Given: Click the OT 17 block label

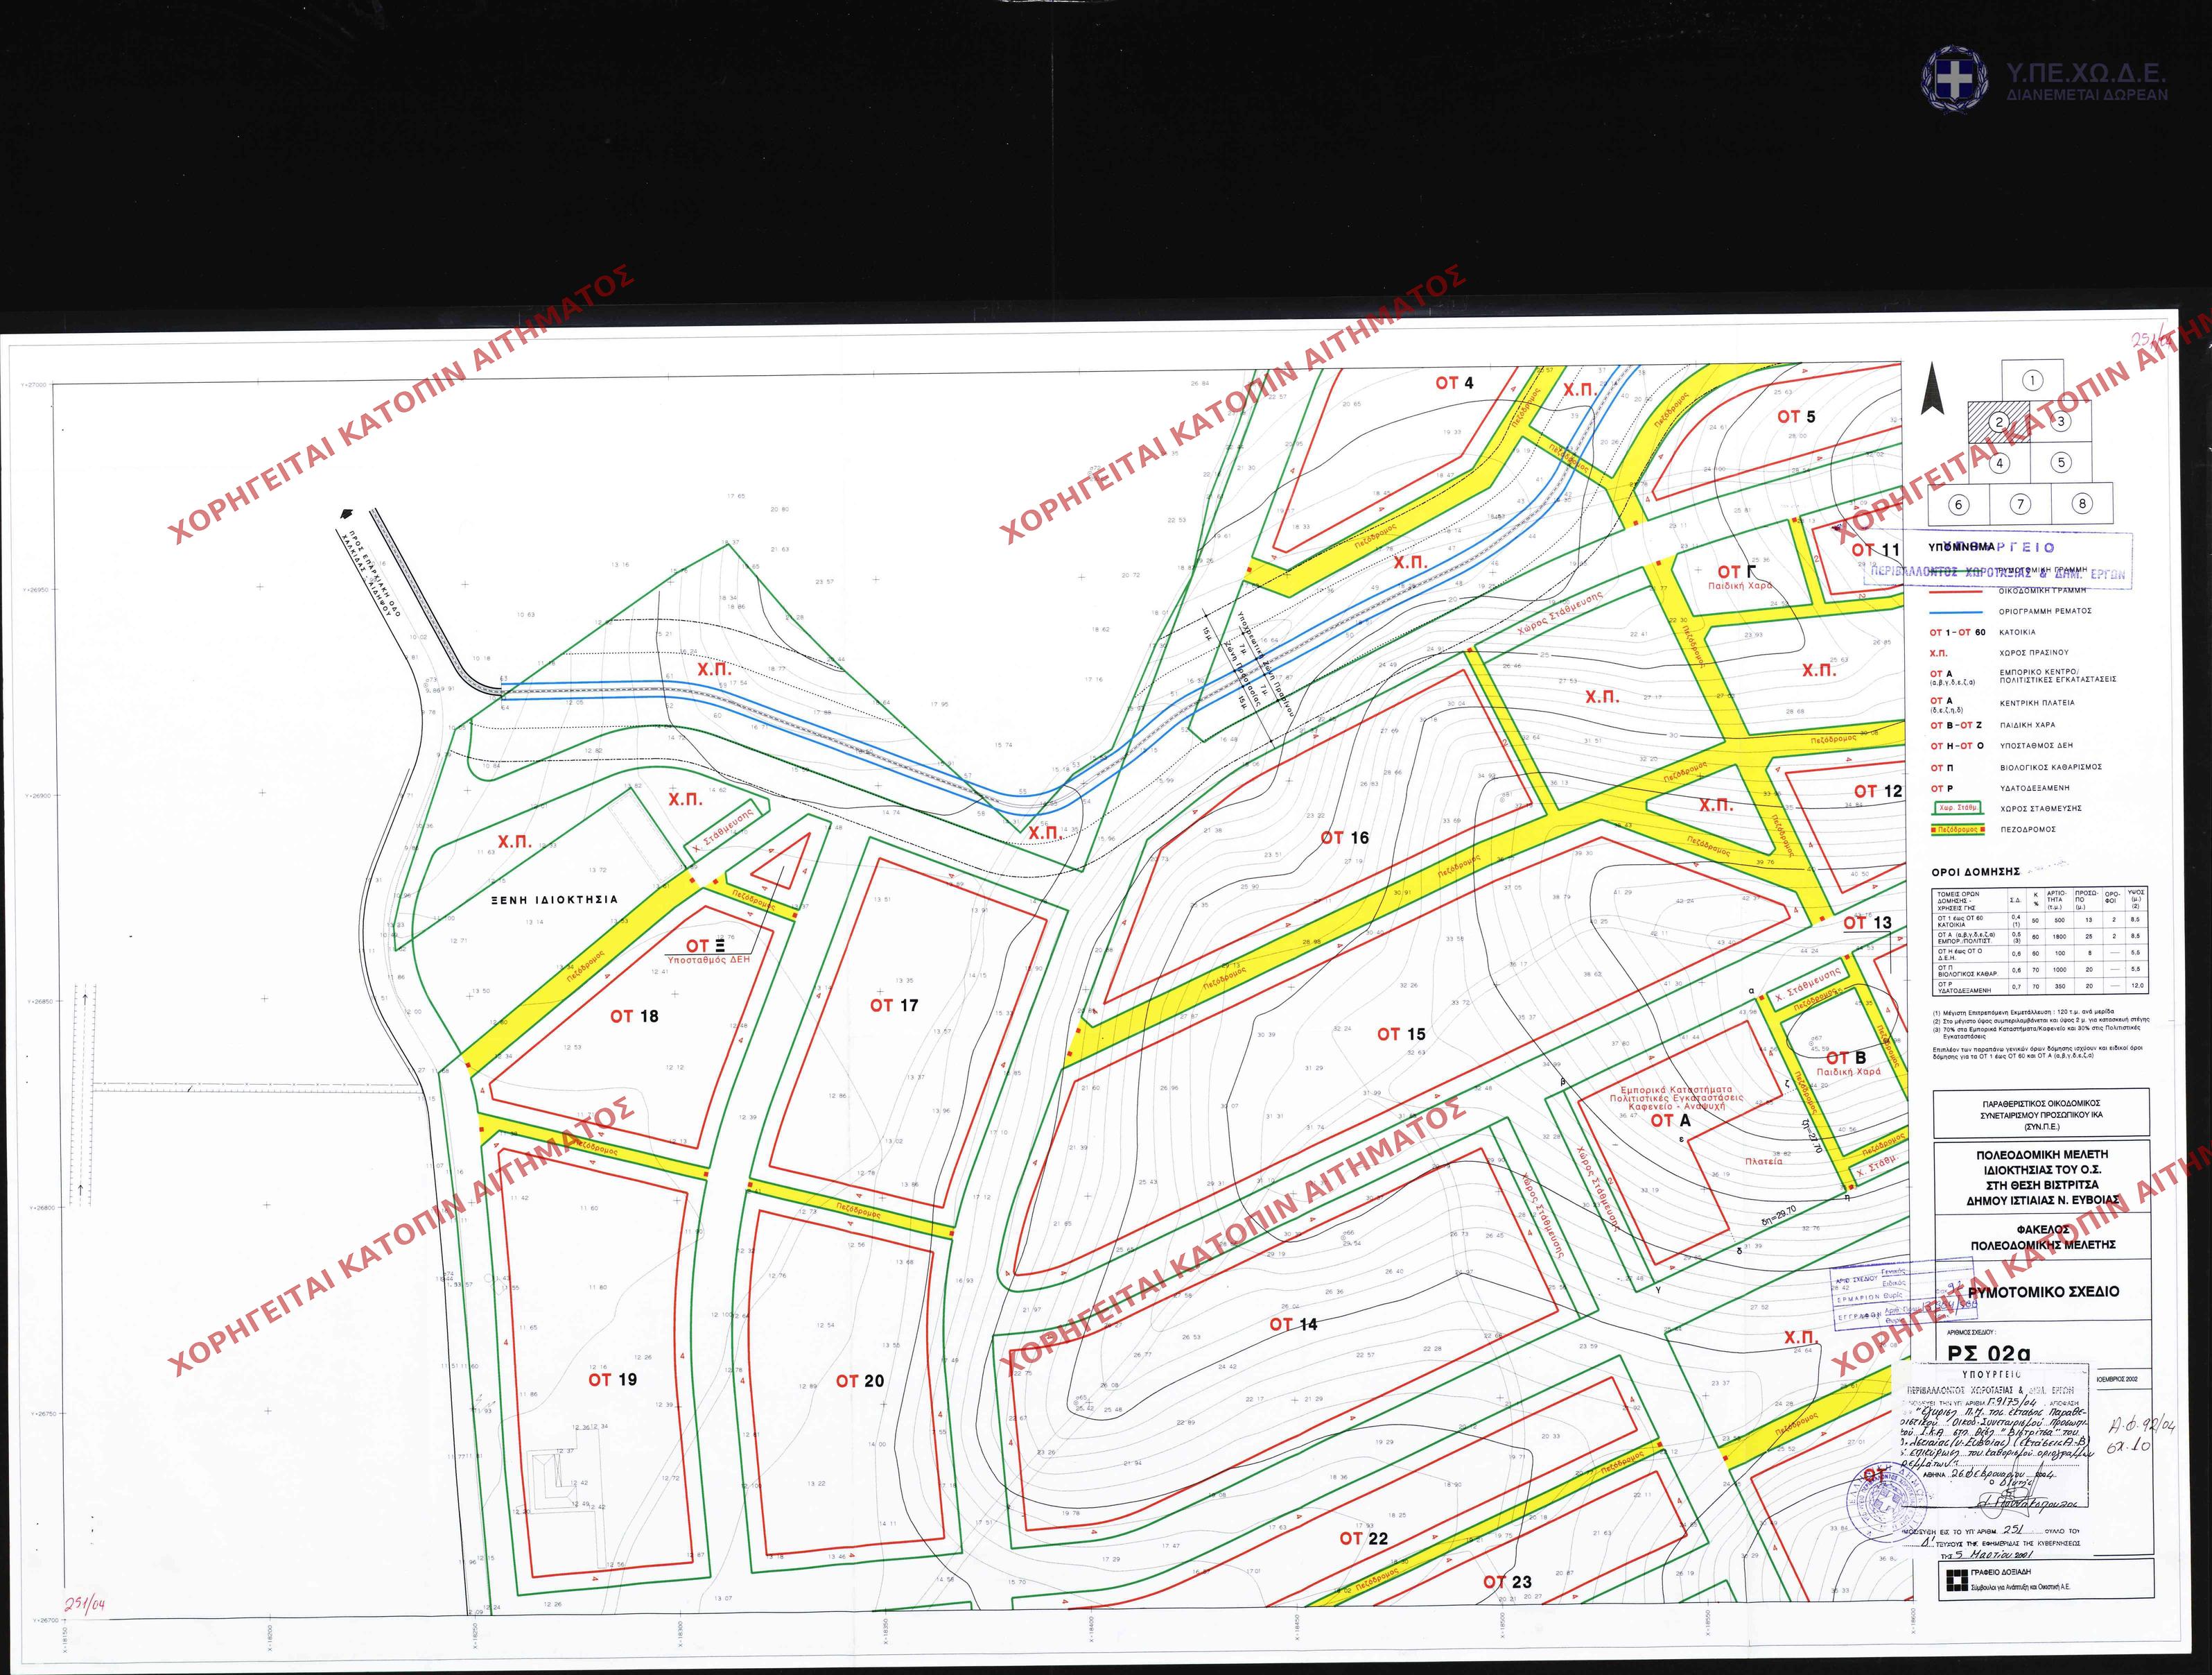Looking at the screenshot, I should [x=893, y=1004].
